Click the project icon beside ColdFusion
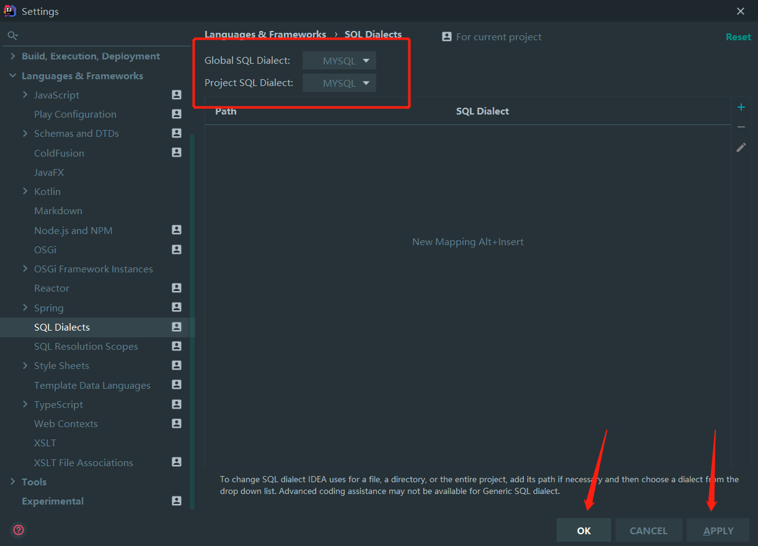 coord(177,152)
